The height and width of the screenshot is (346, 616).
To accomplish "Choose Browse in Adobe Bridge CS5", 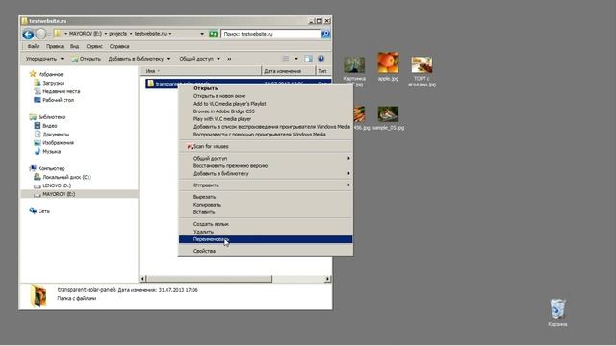I will [x=266, y=111].
